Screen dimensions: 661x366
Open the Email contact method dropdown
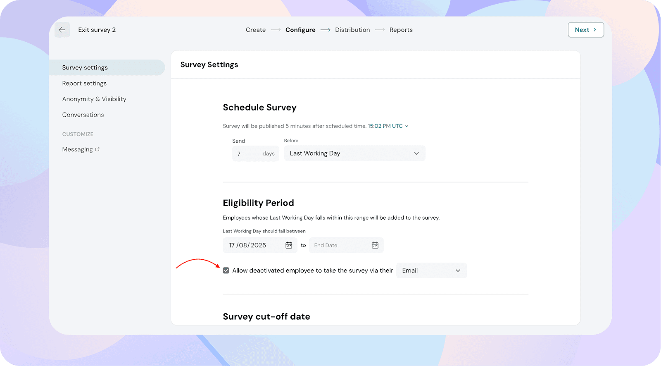tap(431, 270)
